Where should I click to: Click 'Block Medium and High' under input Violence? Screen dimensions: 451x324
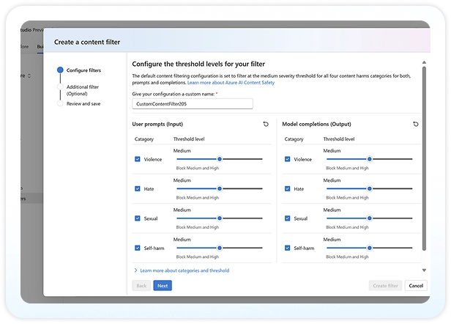[198, 168]
